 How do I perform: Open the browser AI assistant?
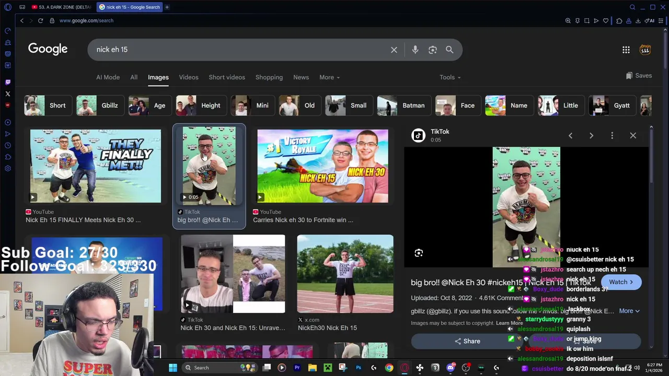(650, 20)
